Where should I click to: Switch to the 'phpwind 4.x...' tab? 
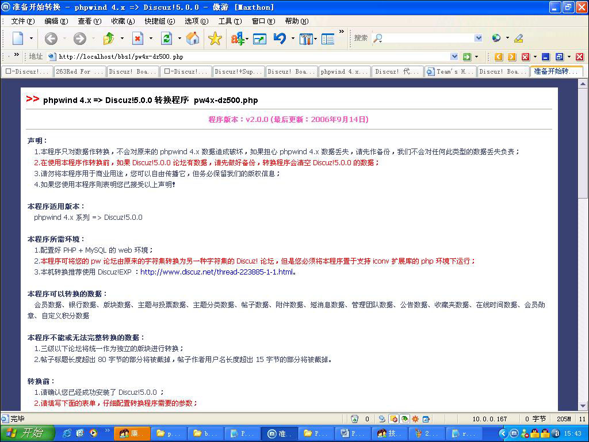click(345, 71)
